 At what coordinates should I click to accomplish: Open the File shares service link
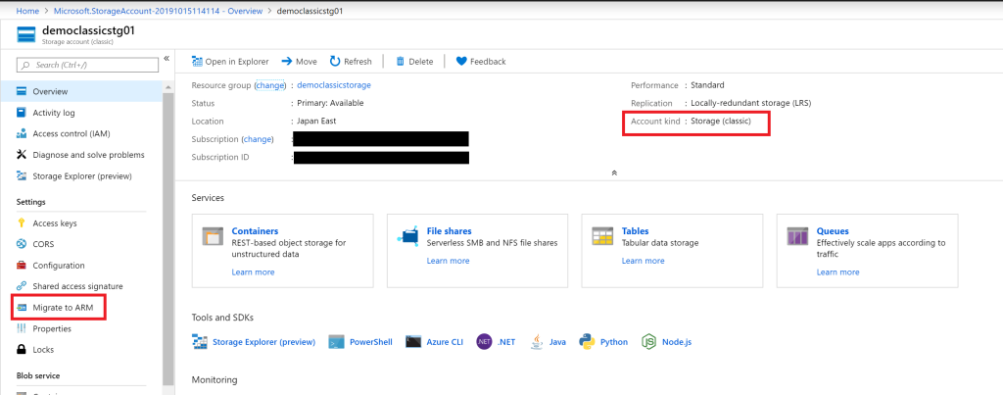click(449, 231)
